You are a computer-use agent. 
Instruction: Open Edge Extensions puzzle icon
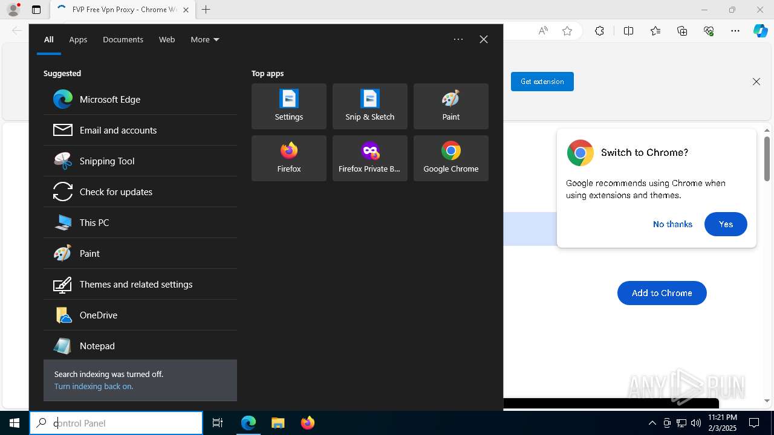click(599, 31)
